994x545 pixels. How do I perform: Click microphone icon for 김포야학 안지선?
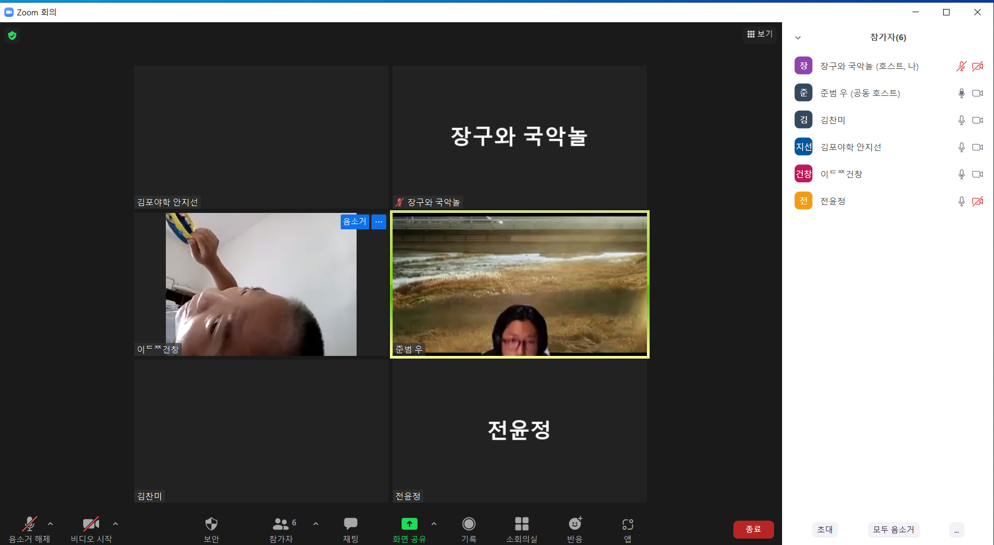point(961,147)
